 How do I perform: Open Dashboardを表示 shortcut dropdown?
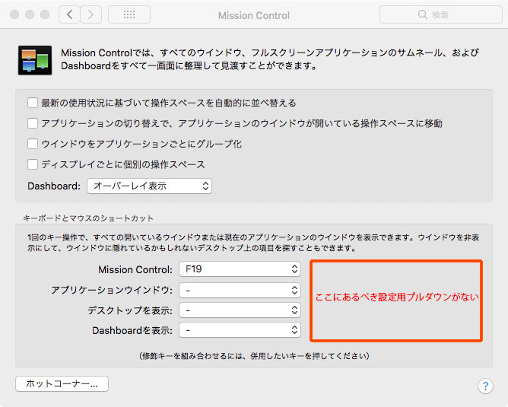[x=240, y=330]
